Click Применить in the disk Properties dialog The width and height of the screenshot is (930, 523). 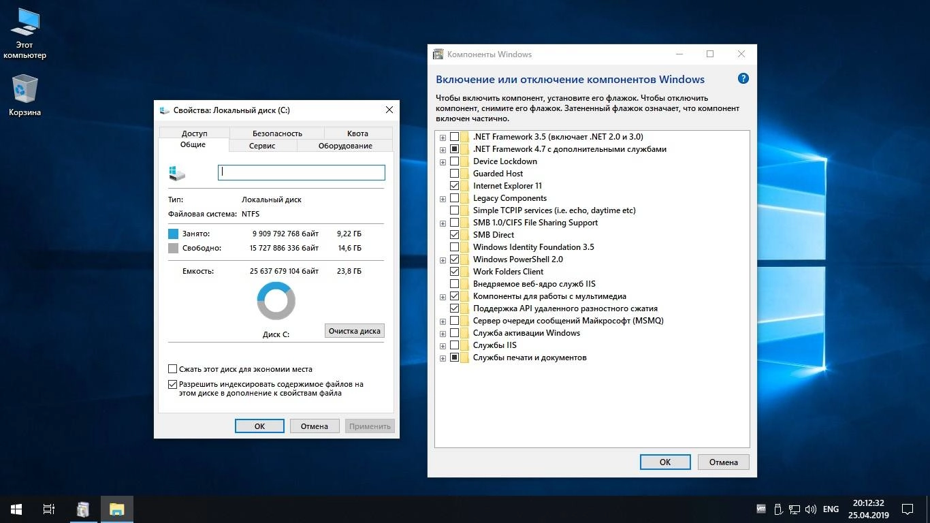coord(370,426)
